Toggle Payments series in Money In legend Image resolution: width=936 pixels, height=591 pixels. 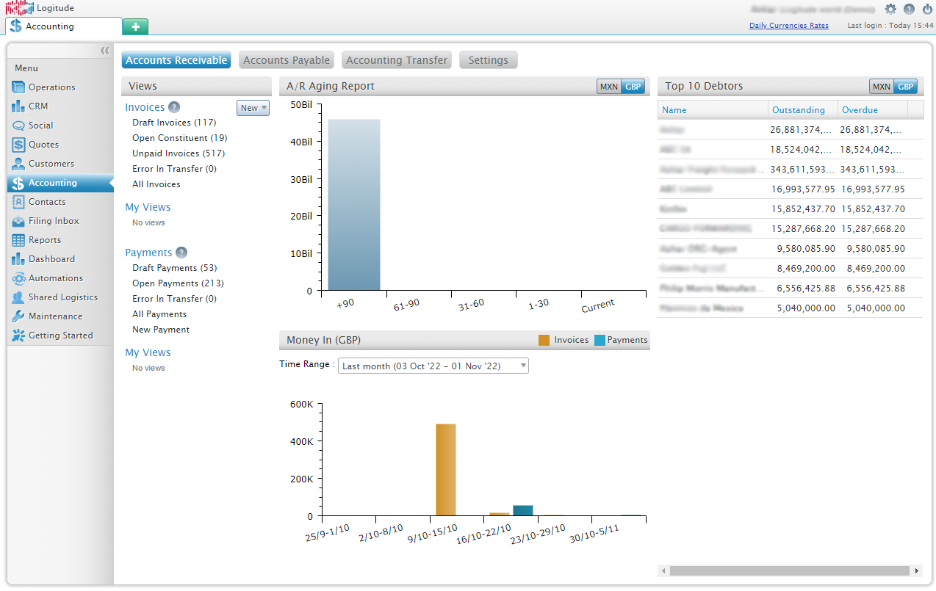621,340
